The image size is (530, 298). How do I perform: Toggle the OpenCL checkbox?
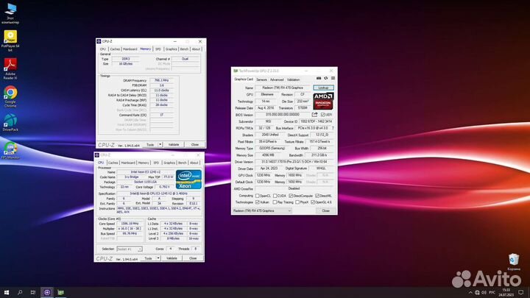tap(258, 196)
